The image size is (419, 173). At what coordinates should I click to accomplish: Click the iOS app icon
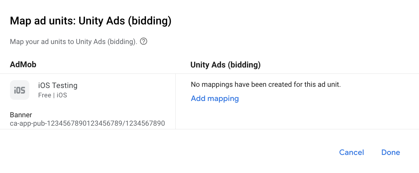20,90
